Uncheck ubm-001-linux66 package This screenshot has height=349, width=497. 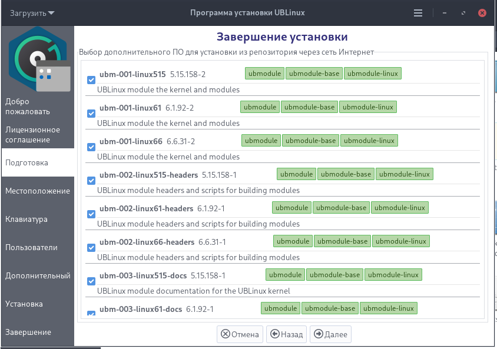(91, 147)
